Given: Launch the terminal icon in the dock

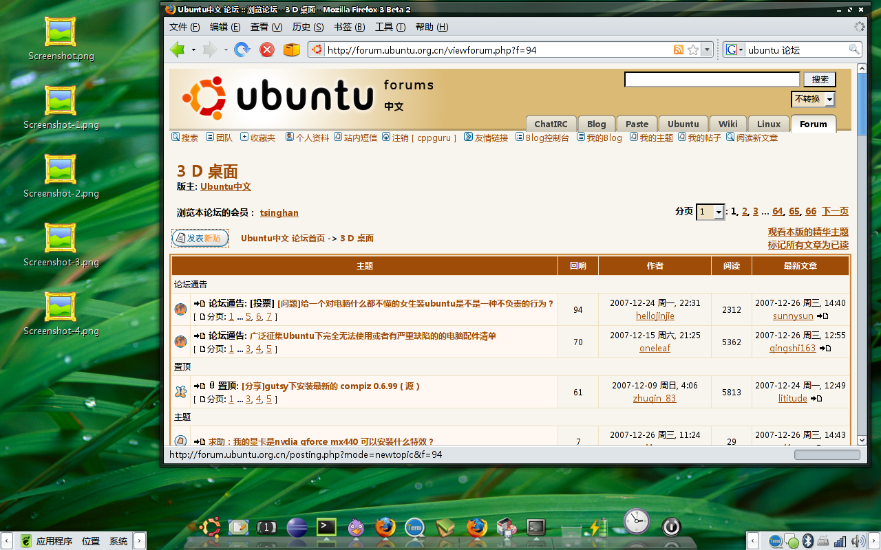Looking at the screenshot, I should [326, 527].
